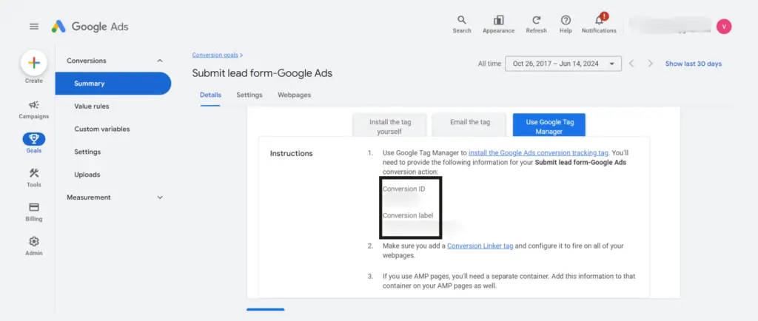
Task: Go to next date range arrow
Action: tap(650, 64)
